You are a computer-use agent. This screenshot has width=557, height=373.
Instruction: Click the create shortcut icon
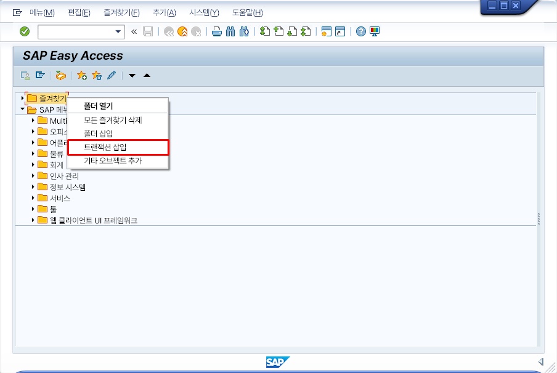[x=340, y=31]
